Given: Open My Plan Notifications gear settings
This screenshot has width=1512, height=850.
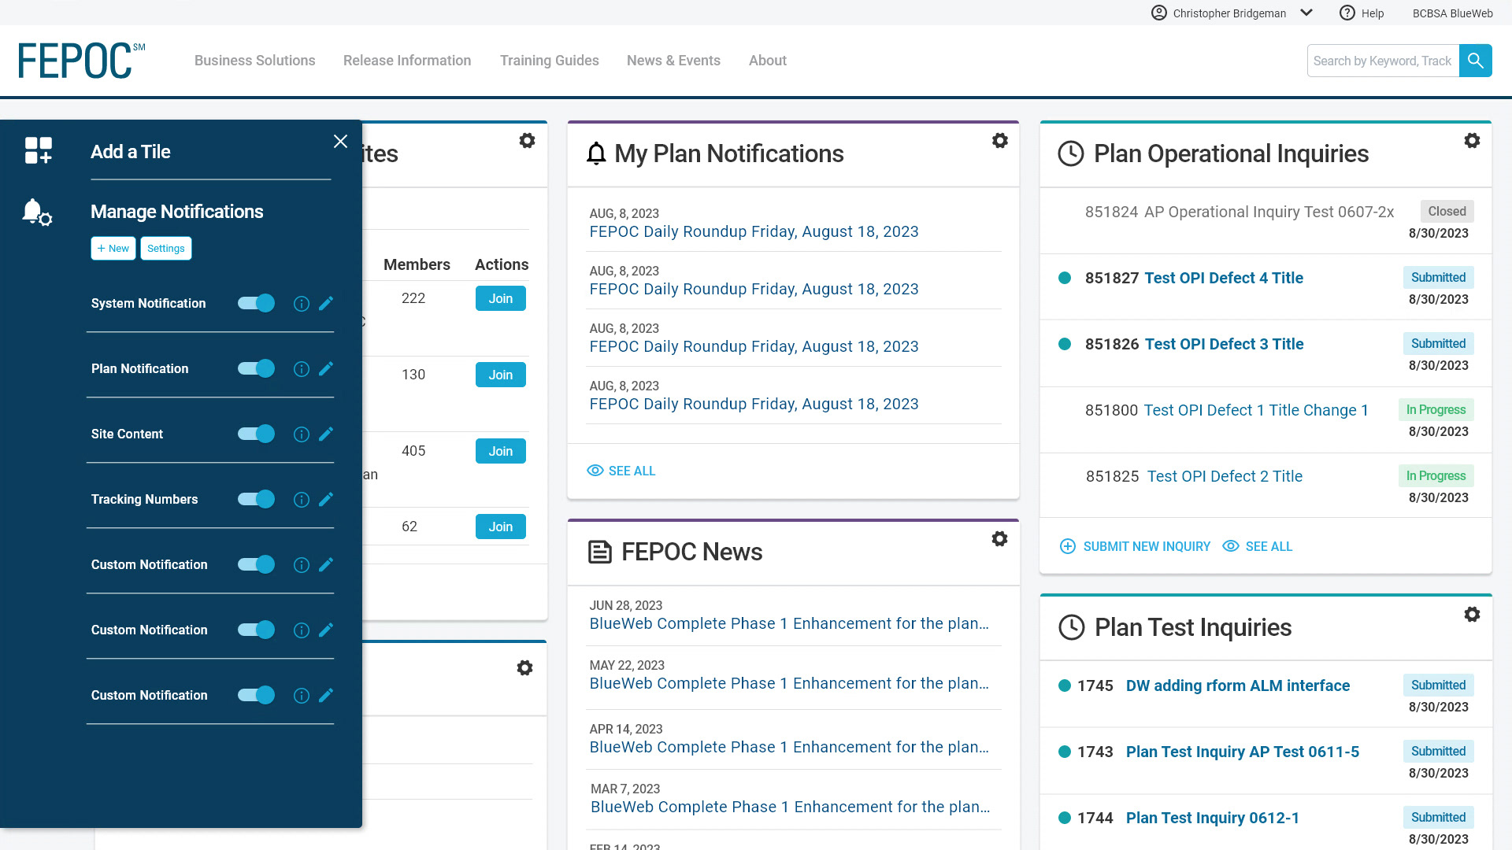Looking at the screenshot, I should (999, 141).
